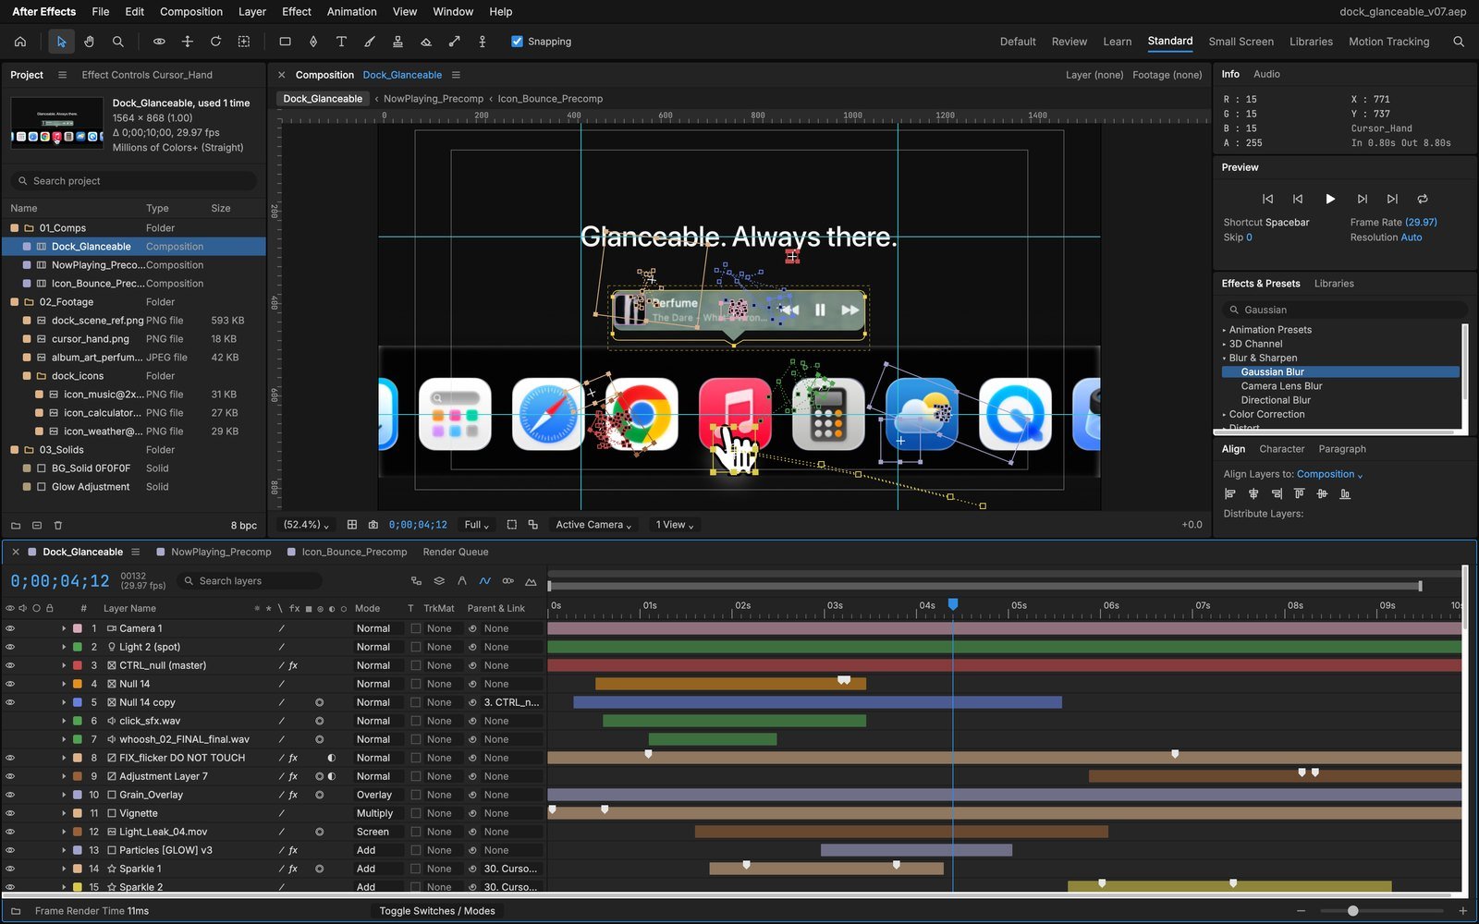Click the Shy layers hide icon in timeline

coord(462,581)
